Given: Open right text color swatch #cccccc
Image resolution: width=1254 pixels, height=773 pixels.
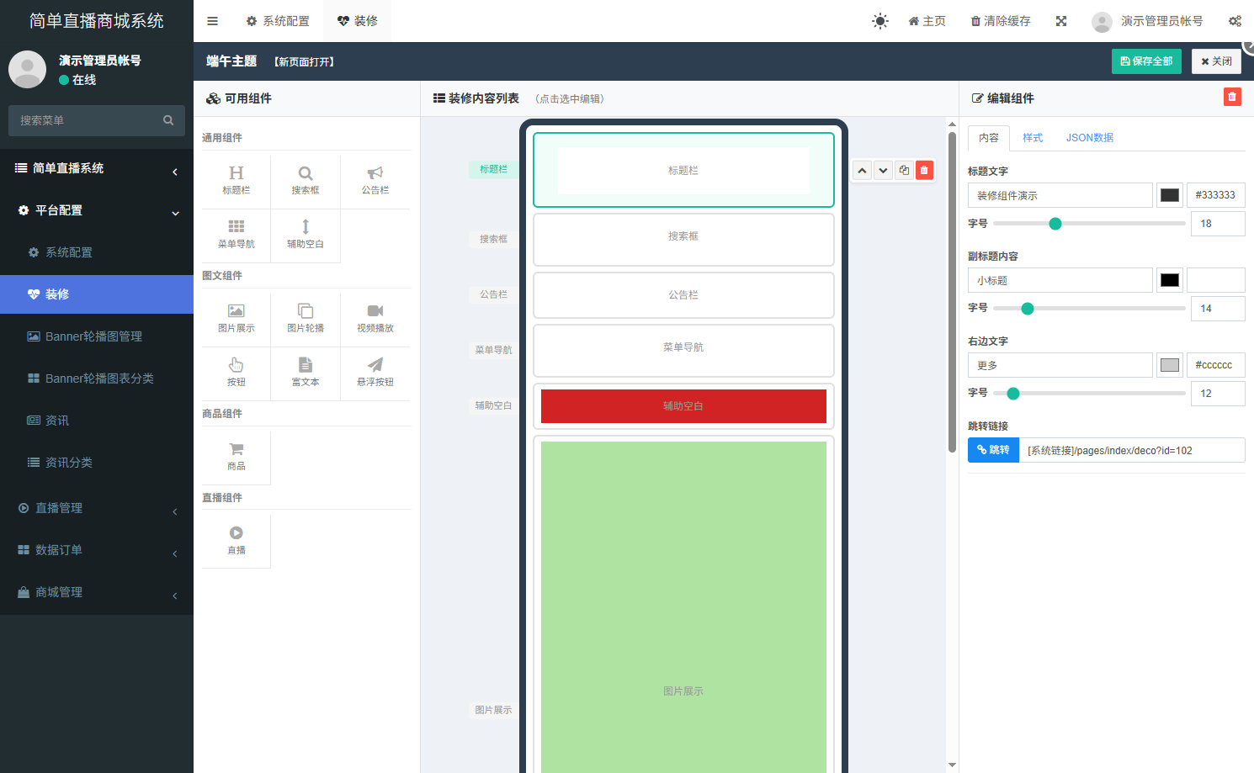Looking at the screenshot, I should pyautogui.click(x=1170, y=365).
